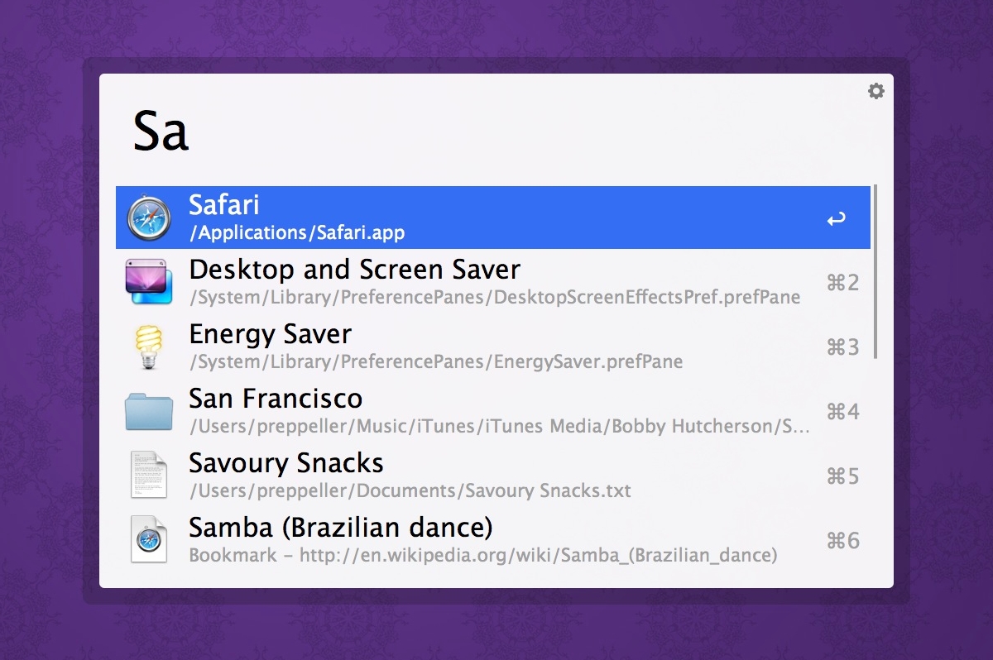Open the San Francisco folder result
Screen dimensions: 993x660
276,399
